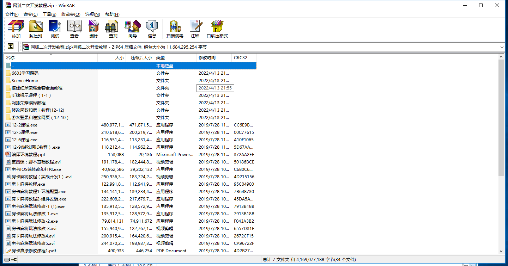
Task: Show archive 信息 (Info) icon
Action: (152, 29)
